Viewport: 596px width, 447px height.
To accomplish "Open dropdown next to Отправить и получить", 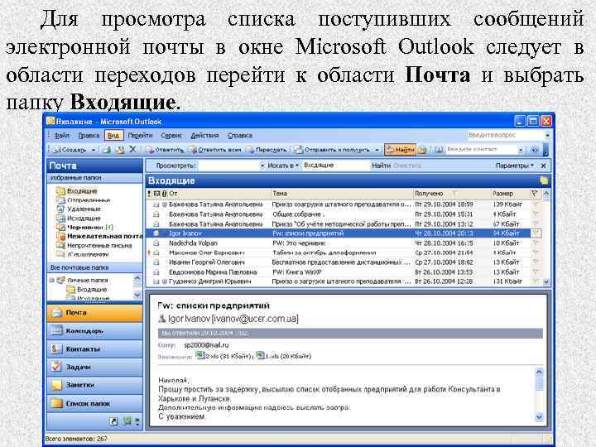I will (377, 150).
